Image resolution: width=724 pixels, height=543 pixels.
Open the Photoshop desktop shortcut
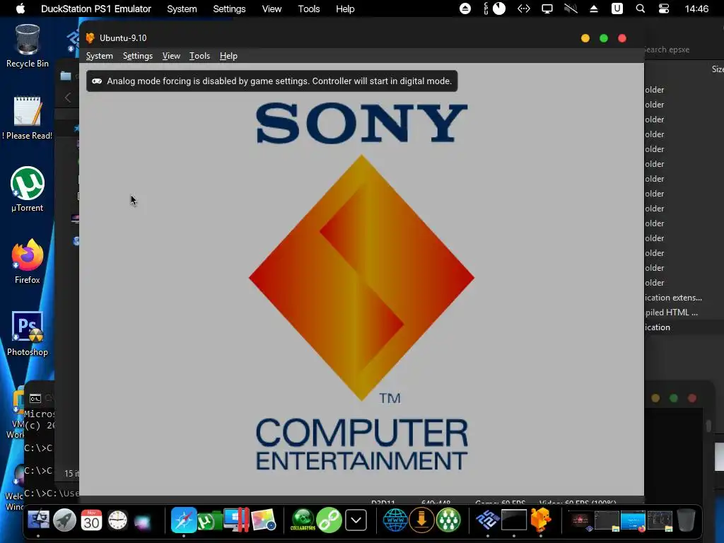[28, 334]
